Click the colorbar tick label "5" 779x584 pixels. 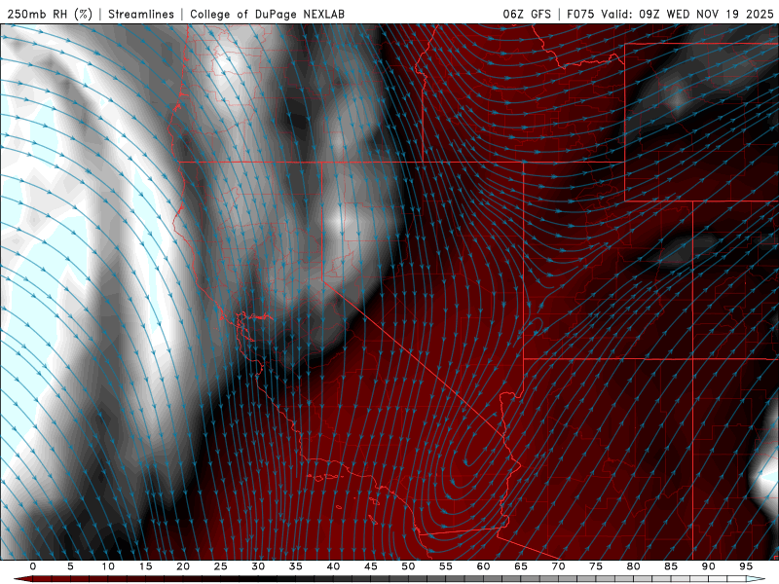(x=70, y=566)
